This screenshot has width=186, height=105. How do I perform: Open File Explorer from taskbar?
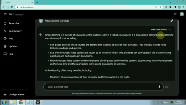click(12, 102)
